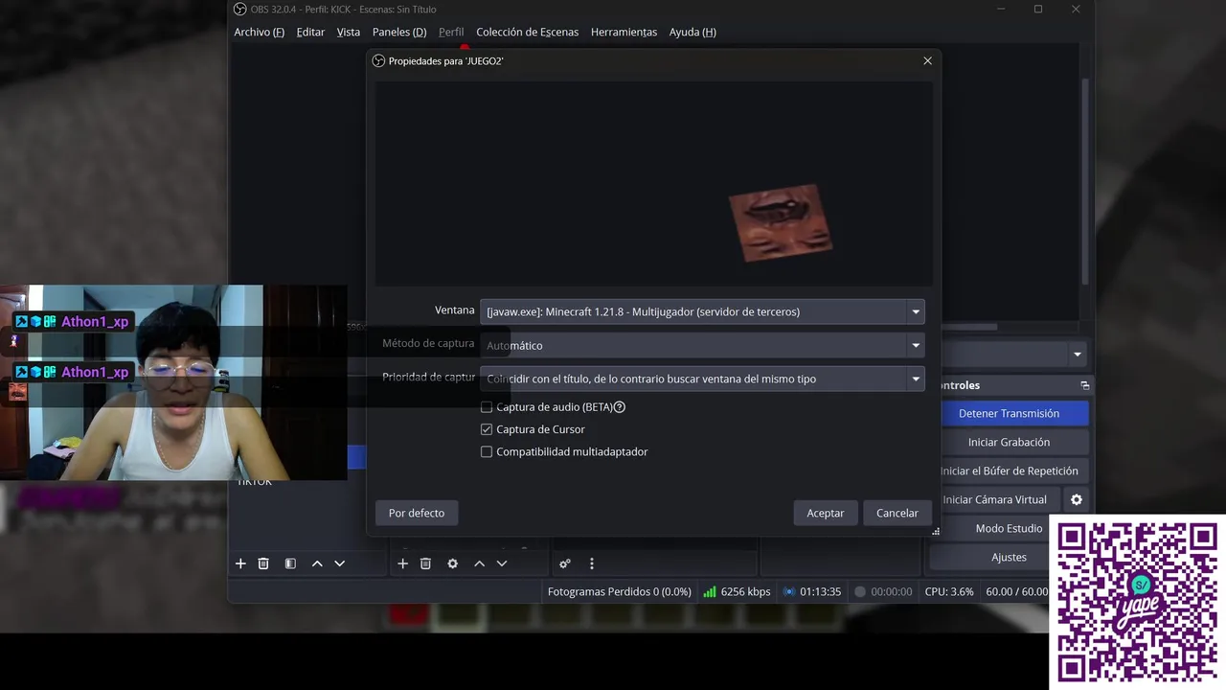Open the Perfil menu
The width and height of the screenshot is (1226, 690).
451,32
